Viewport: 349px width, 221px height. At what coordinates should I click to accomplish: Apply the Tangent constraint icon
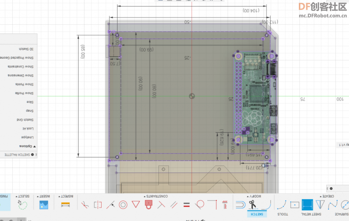click(200, 204)
